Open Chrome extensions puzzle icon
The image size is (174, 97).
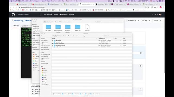(155, 7)
